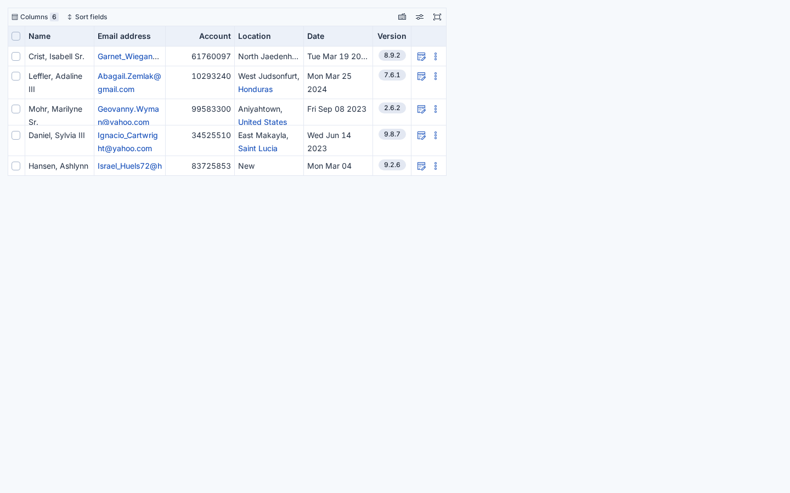The height and width of the screenshot is (493, 790).
Task: Open the Ignacio_Cartwright@yahoo.com email link
Action: coord(128,142)
